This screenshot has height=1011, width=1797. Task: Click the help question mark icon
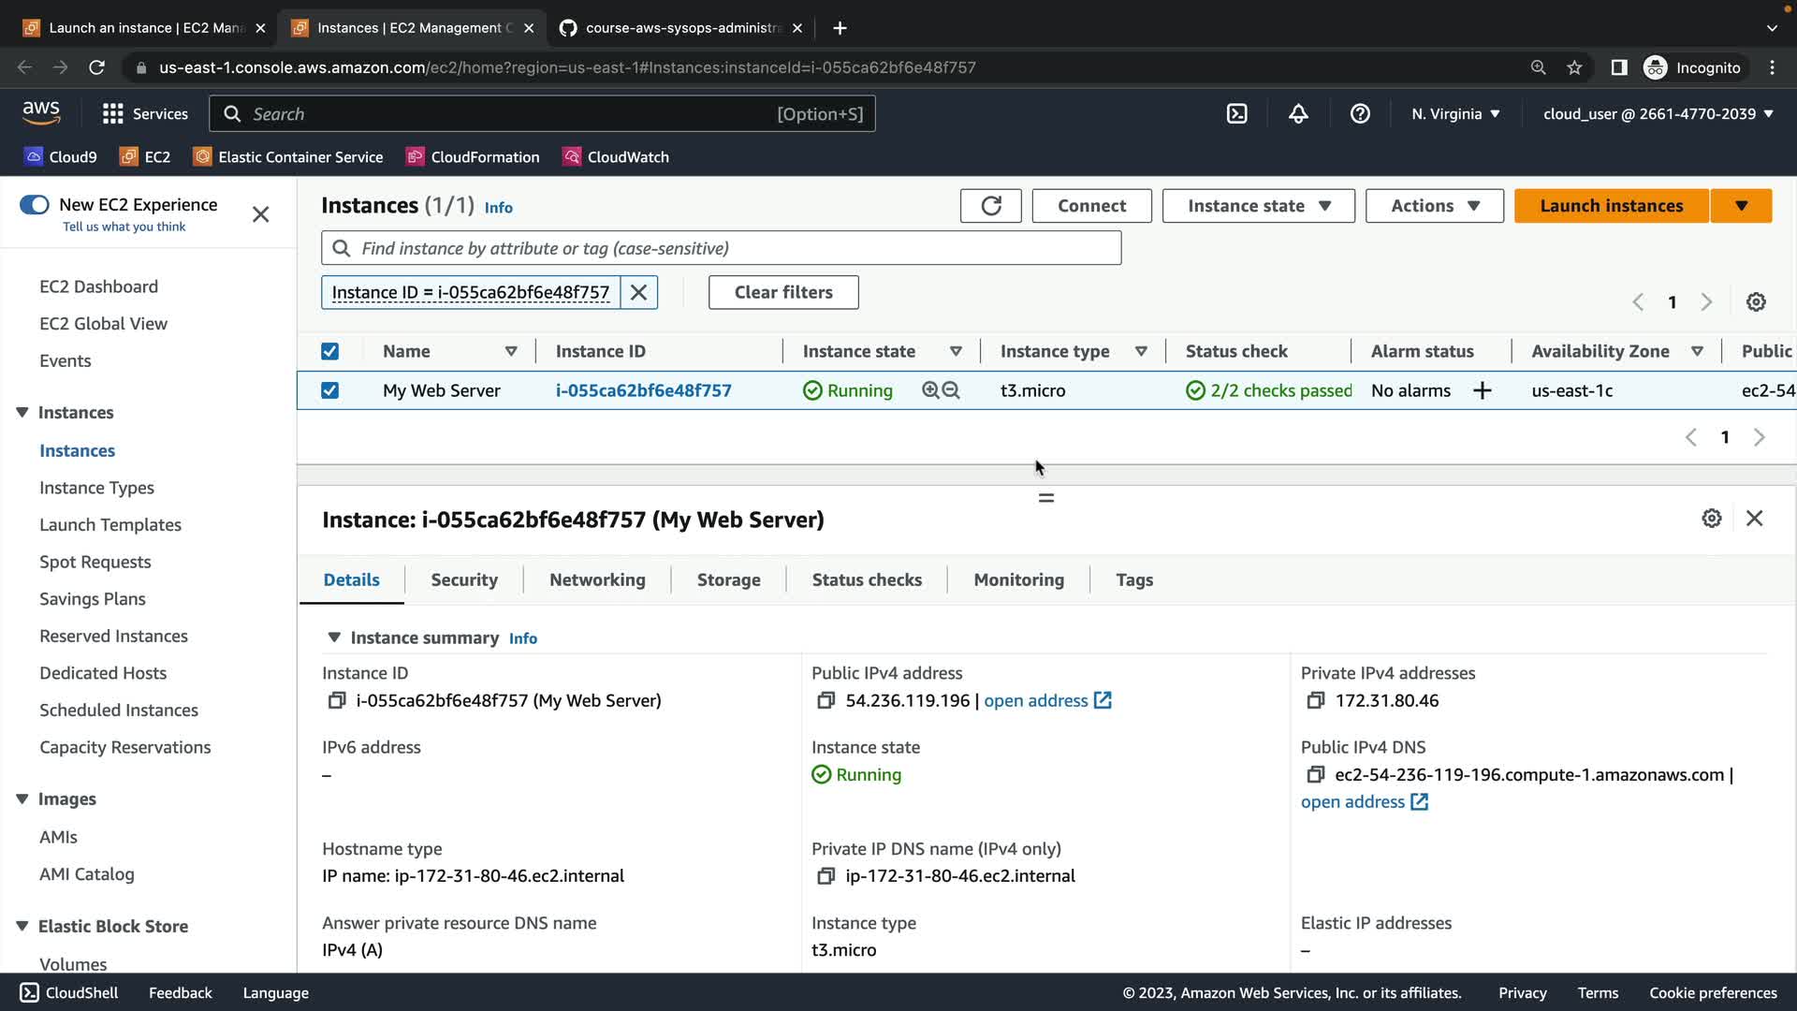pyautogui.click(x=1360, y=114)
